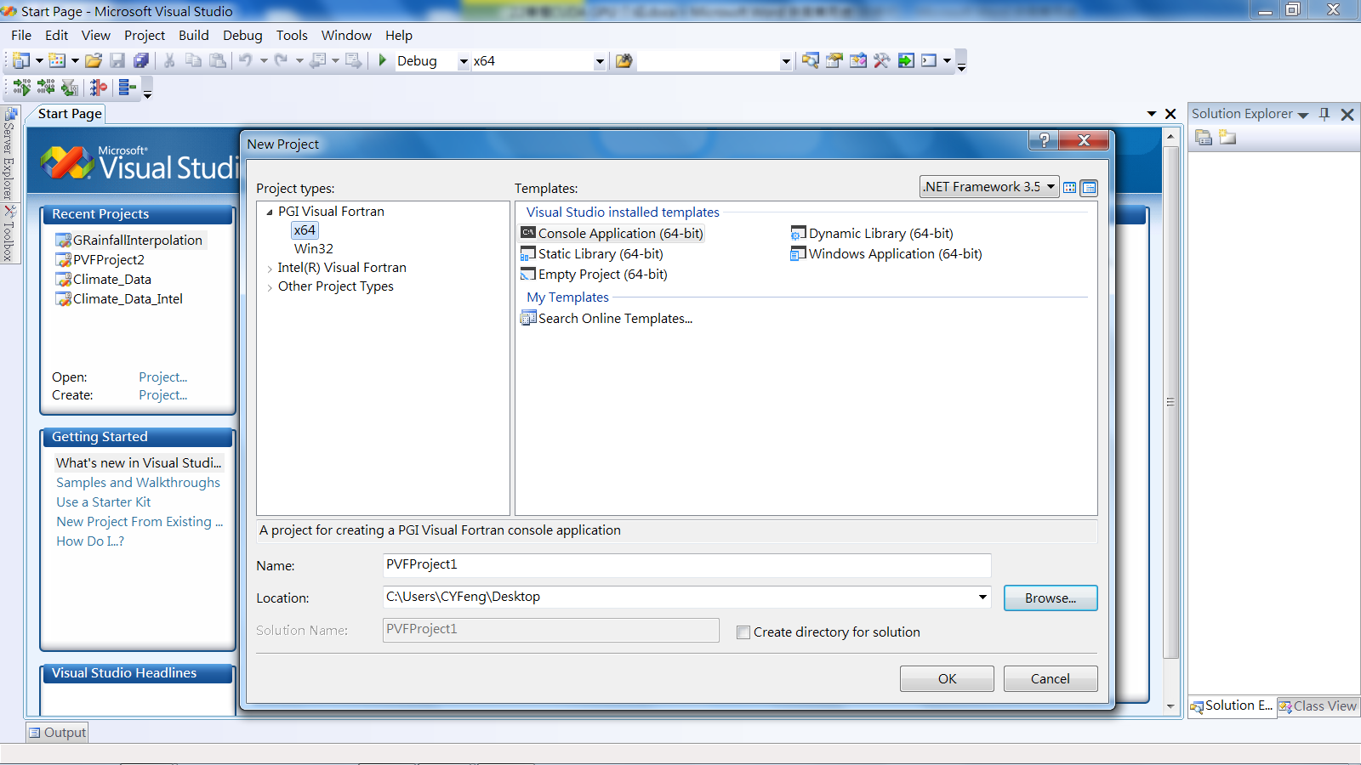Open the Properties Window toolbar icon
1361x765 pixels.
pyautogui.click(x=834, y=60)
